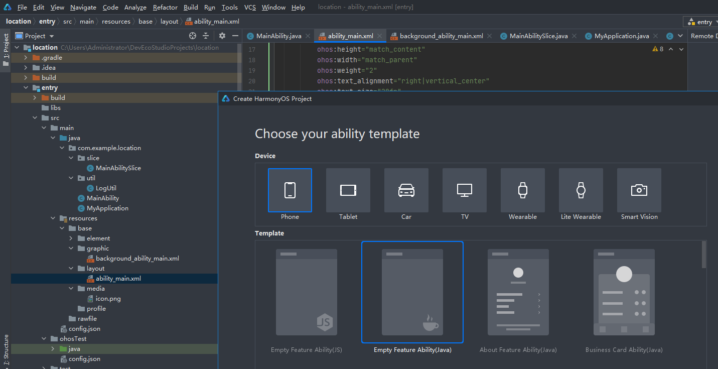
Task: Click the 'location' breadcrumb root
Action: point(19,21)
